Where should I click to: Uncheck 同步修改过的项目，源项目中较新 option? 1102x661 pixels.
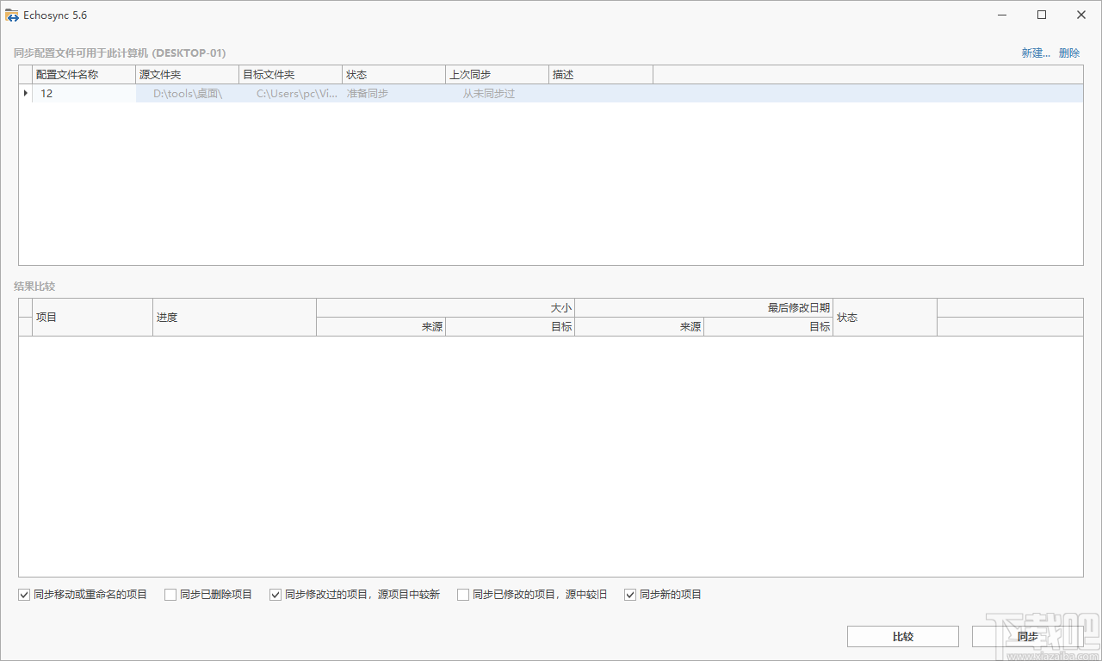[x=275, y=595]
